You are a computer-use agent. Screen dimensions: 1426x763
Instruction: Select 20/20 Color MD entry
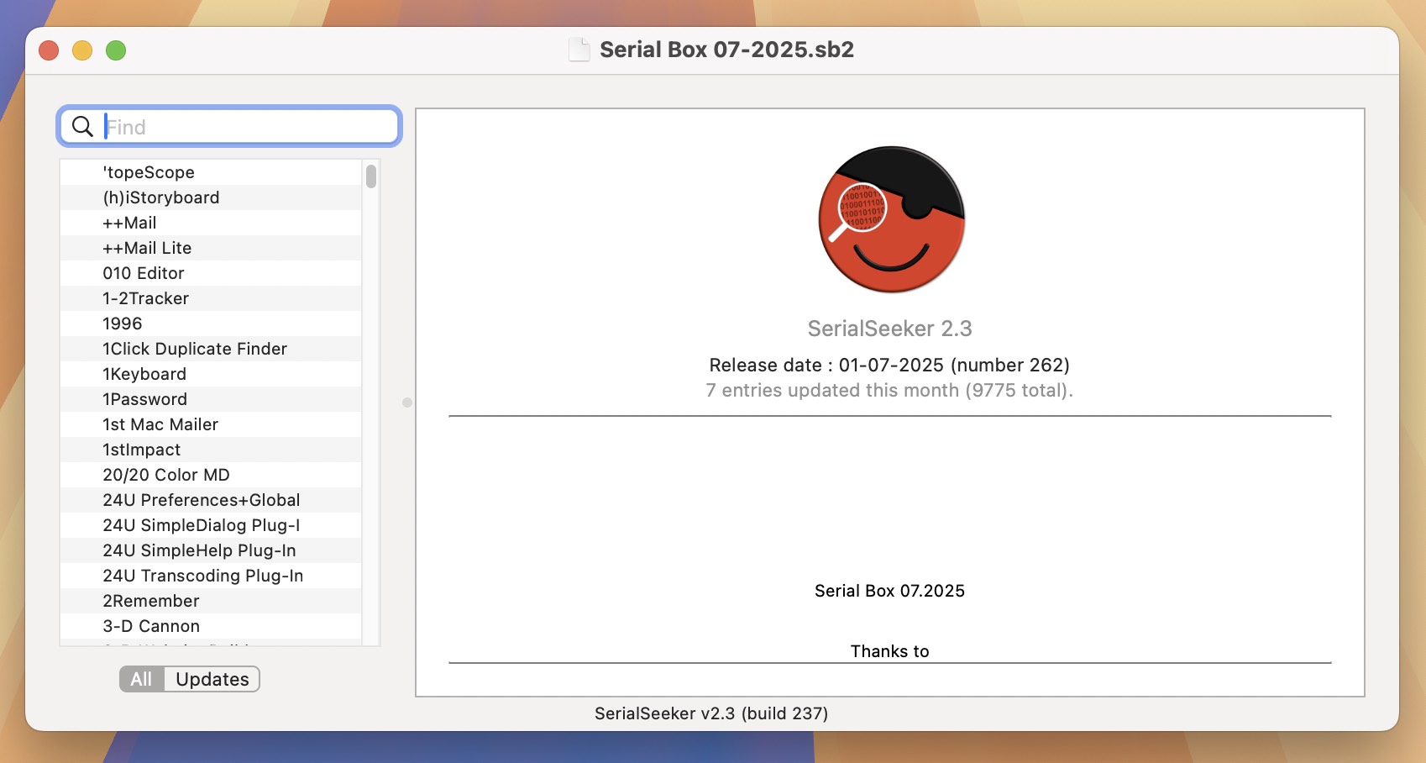211,475
